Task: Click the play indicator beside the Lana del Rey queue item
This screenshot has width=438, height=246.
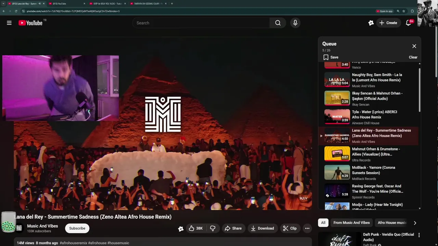Action: point(321,136)
